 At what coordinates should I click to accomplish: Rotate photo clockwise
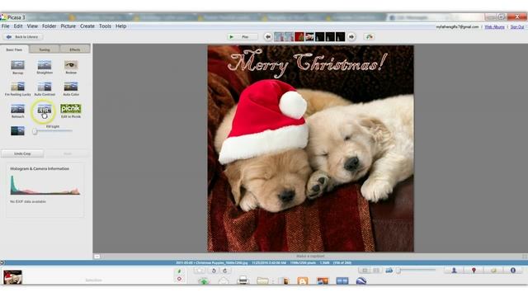click(225, 271)
